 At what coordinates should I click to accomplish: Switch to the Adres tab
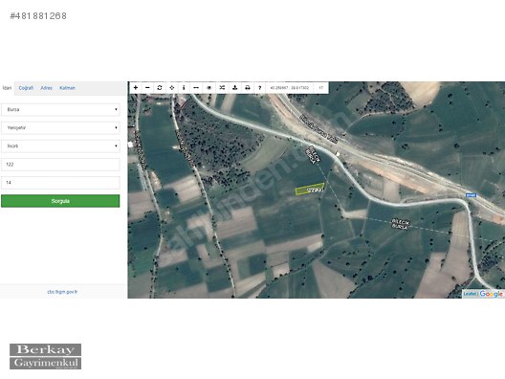click(46, 88)
